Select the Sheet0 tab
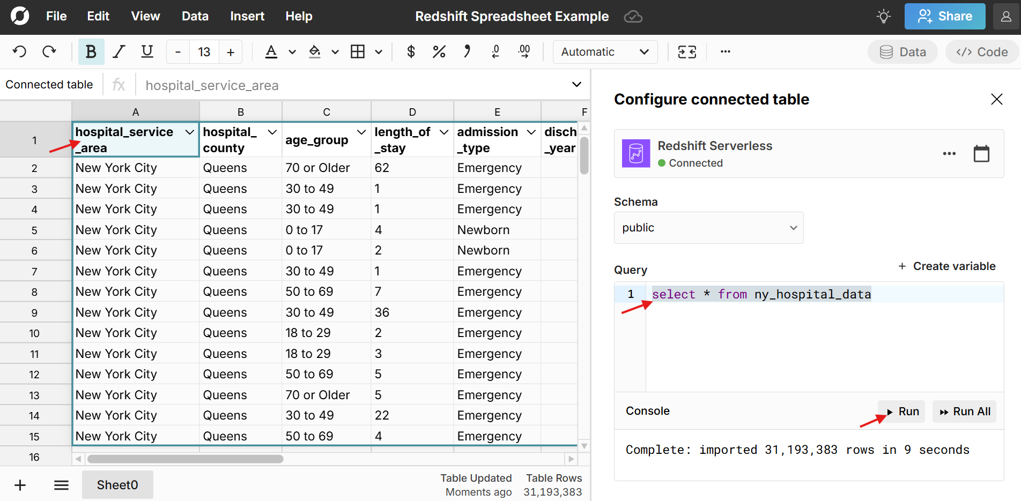1021x501 pixels. coord(117,485)
